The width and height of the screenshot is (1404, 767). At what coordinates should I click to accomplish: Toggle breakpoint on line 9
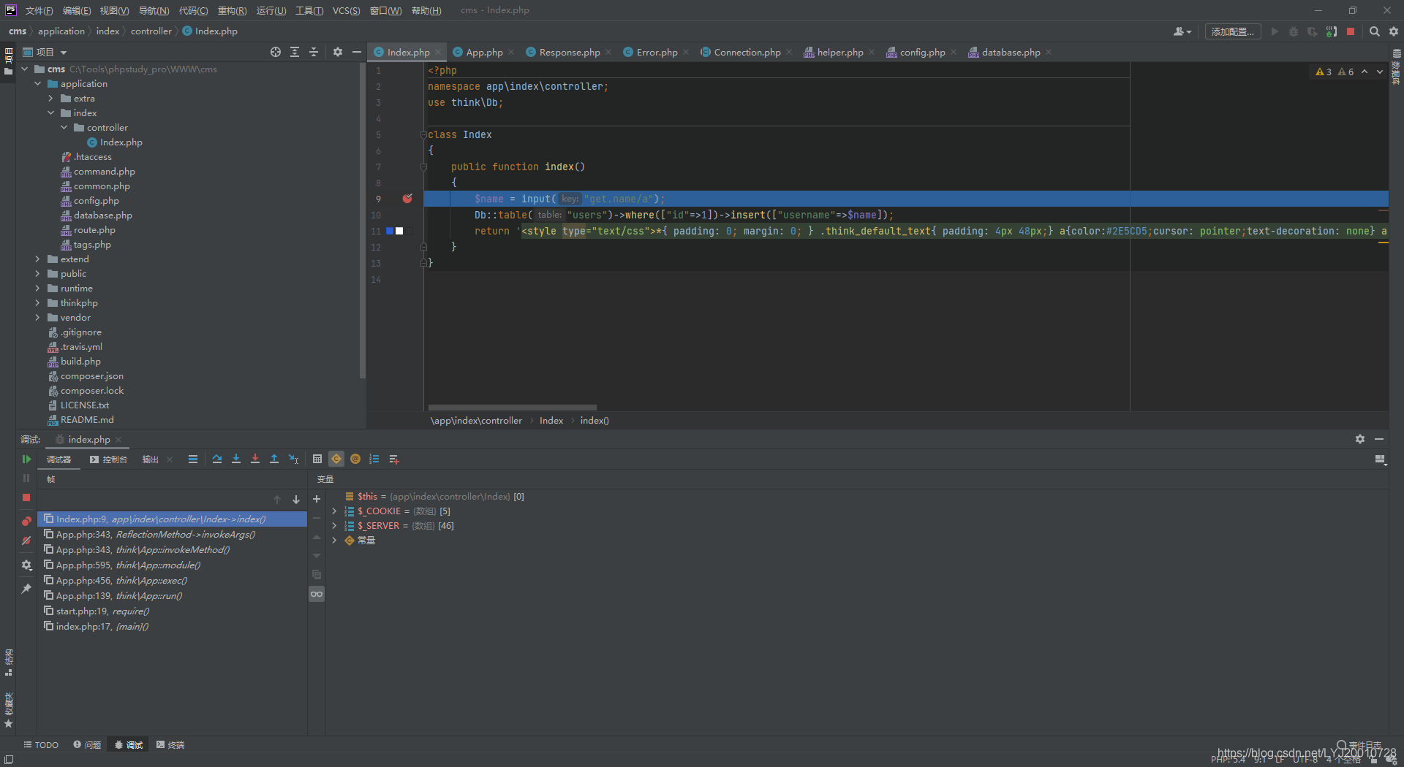tap(407, 199)
